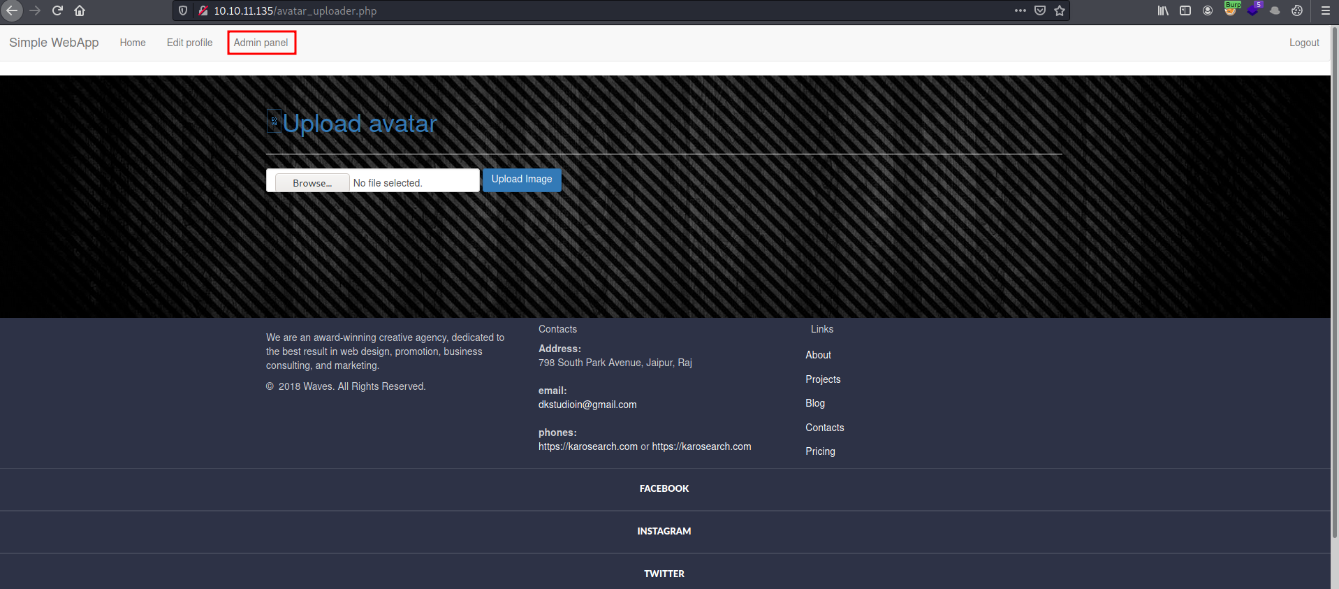Screen dimensions: 1339x589
Task: Click the insecure connection padlock icon
Action: (x=203, y=10)
